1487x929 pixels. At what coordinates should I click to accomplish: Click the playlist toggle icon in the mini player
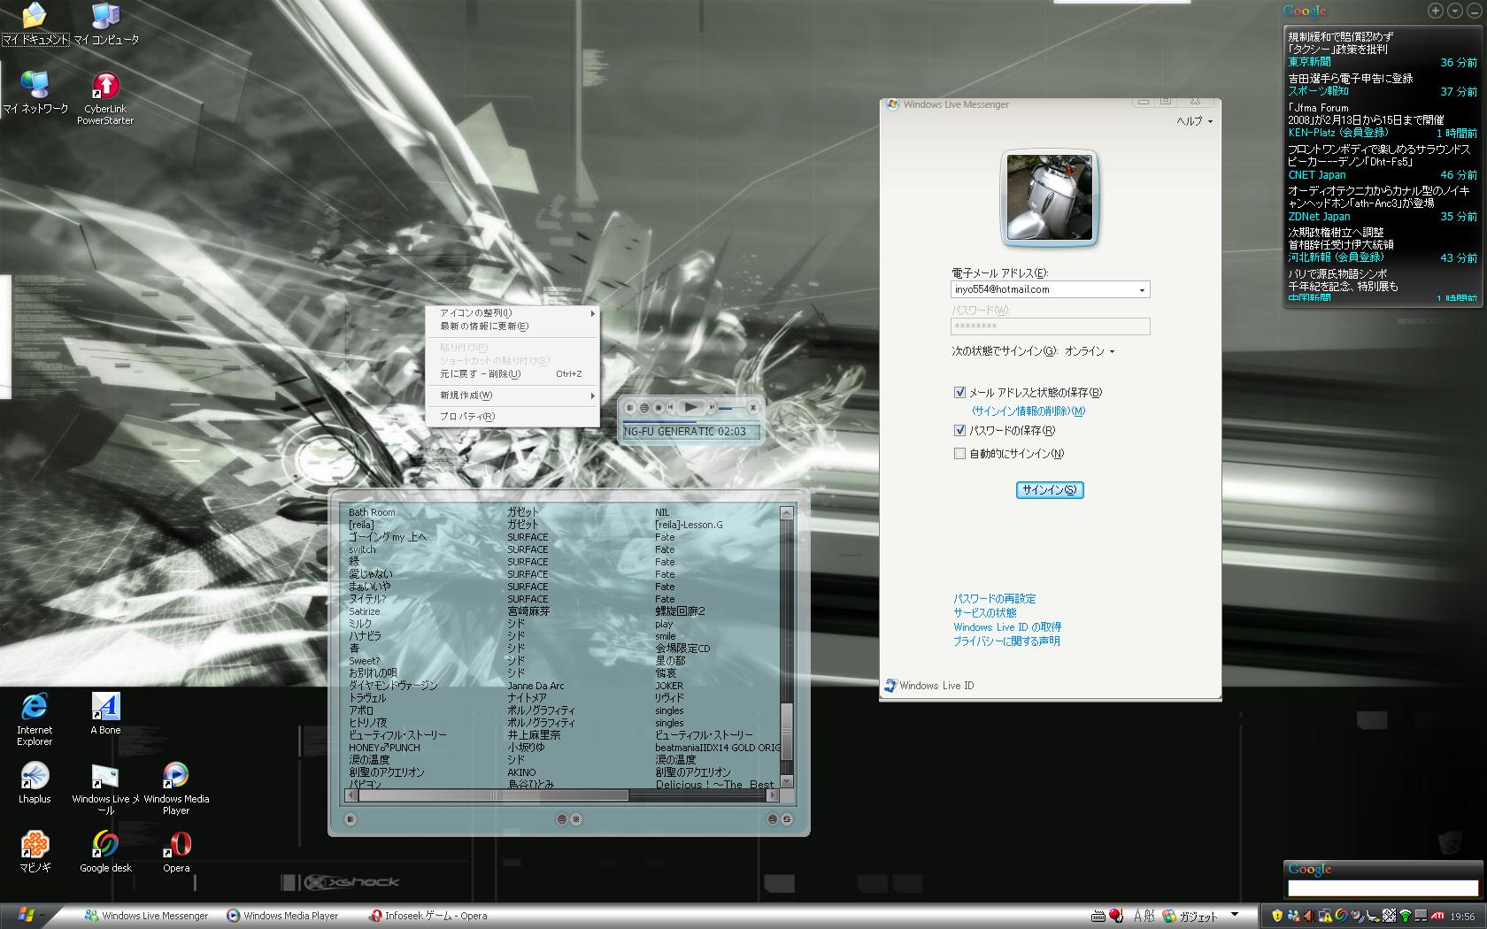(x=644, y=407)
